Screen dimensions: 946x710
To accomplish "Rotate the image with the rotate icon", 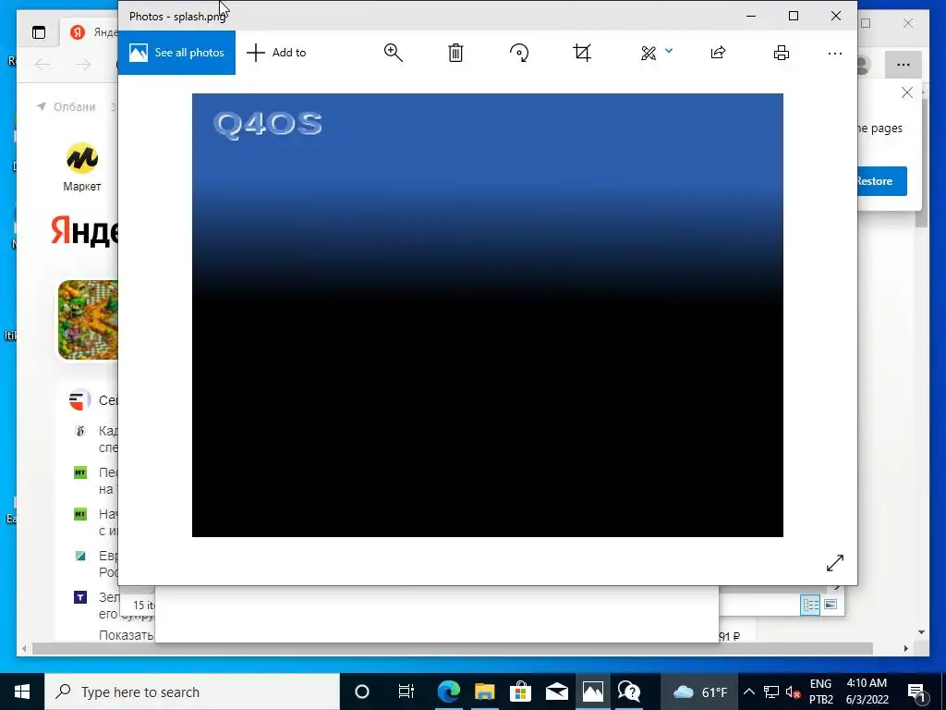I will [x=519, y=53].
